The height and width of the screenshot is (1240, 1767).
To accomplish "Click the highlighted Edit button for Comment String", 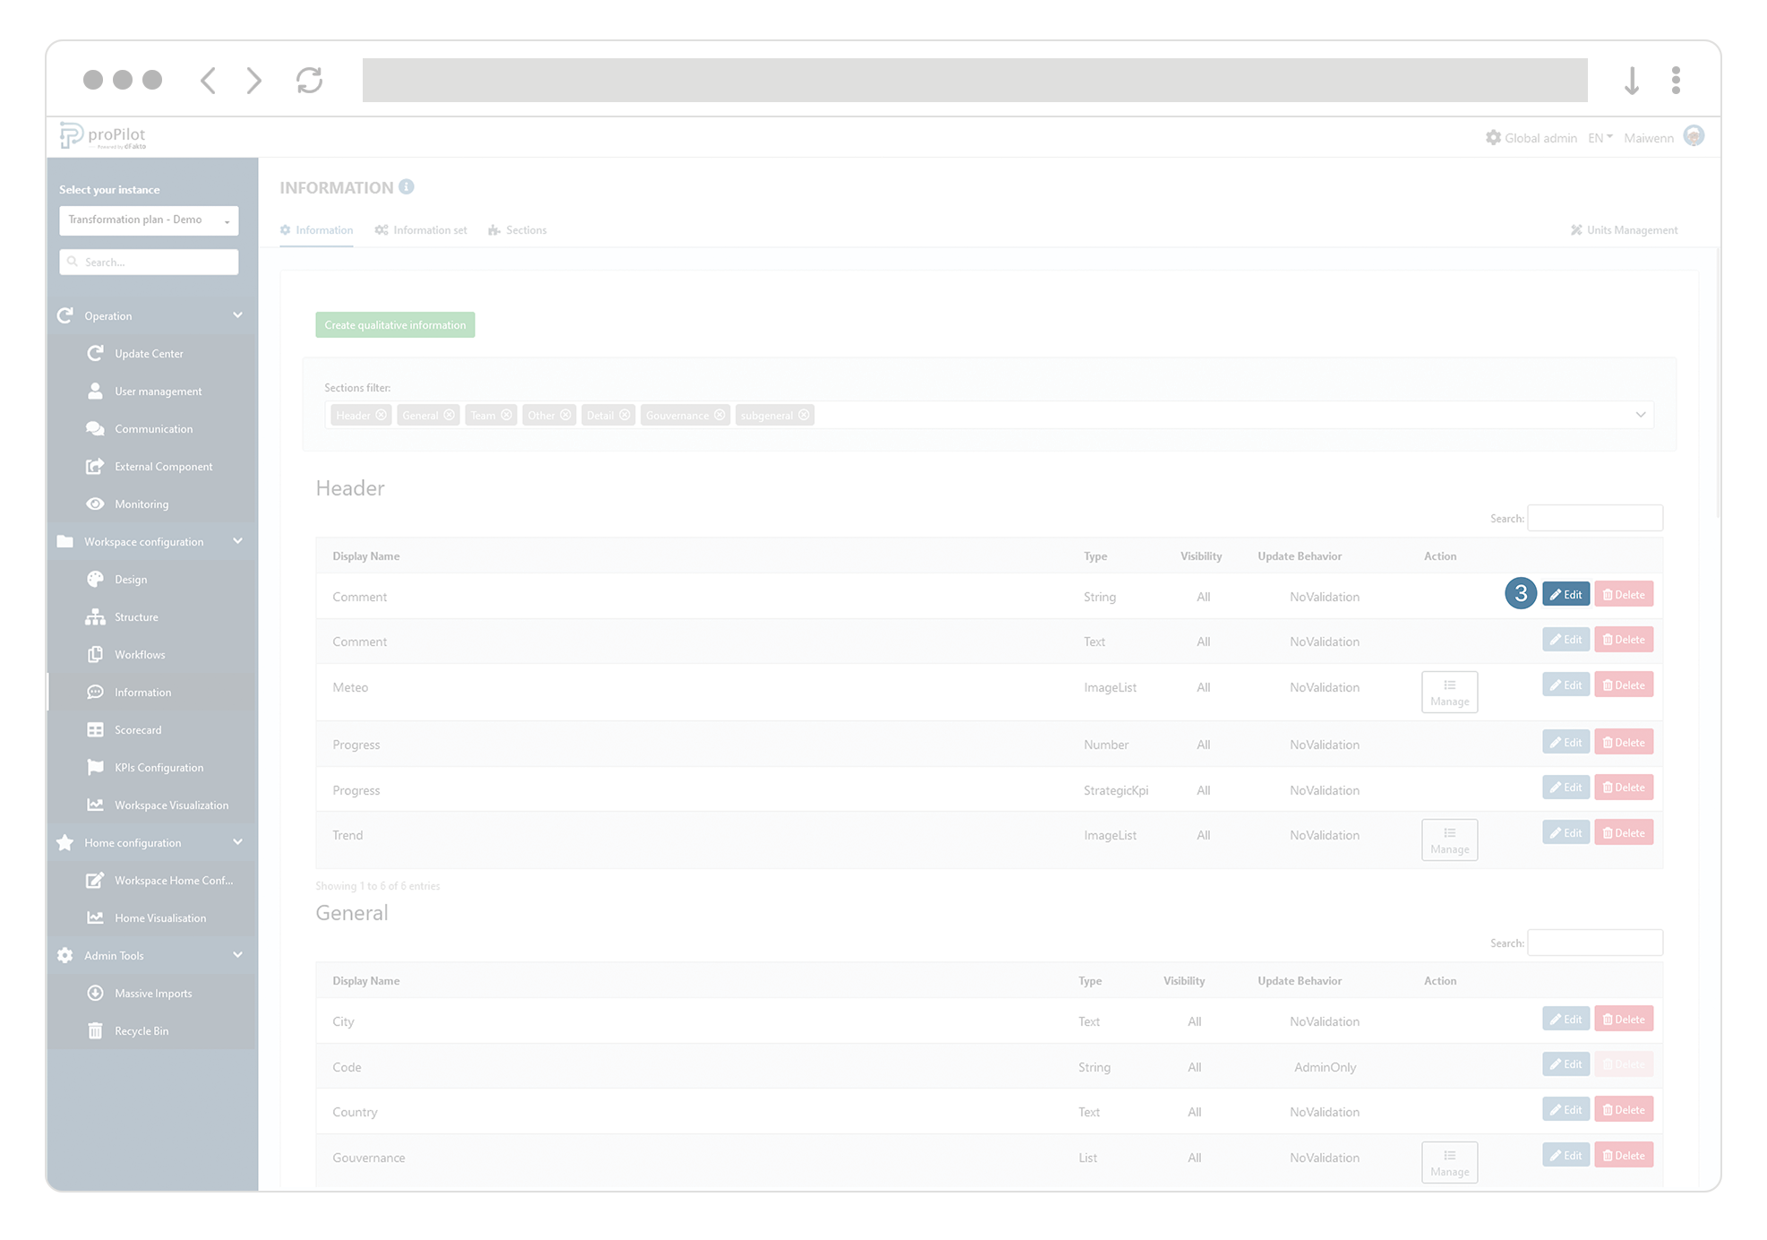I will [x=1565, y=594].
